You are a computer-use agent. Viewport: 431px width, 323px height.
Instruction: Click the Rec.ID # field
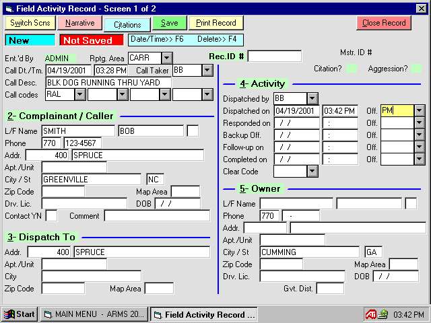click(274, 57)
